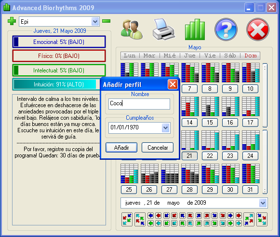The height and width of the screenshot is (237, 280).
Task: Open the jueves 21 de mayo date picker
Action: click(263, 203)
